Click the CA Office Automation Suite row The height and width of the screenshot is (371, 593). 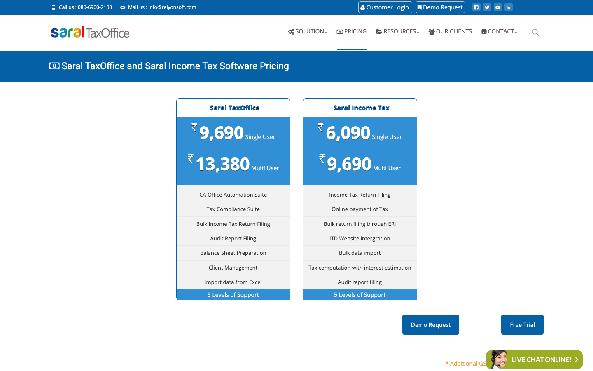pos(233,195)
